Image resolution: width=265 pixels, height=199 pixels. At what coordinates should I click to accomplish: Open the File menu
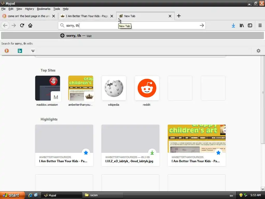(x=3, y=9)
